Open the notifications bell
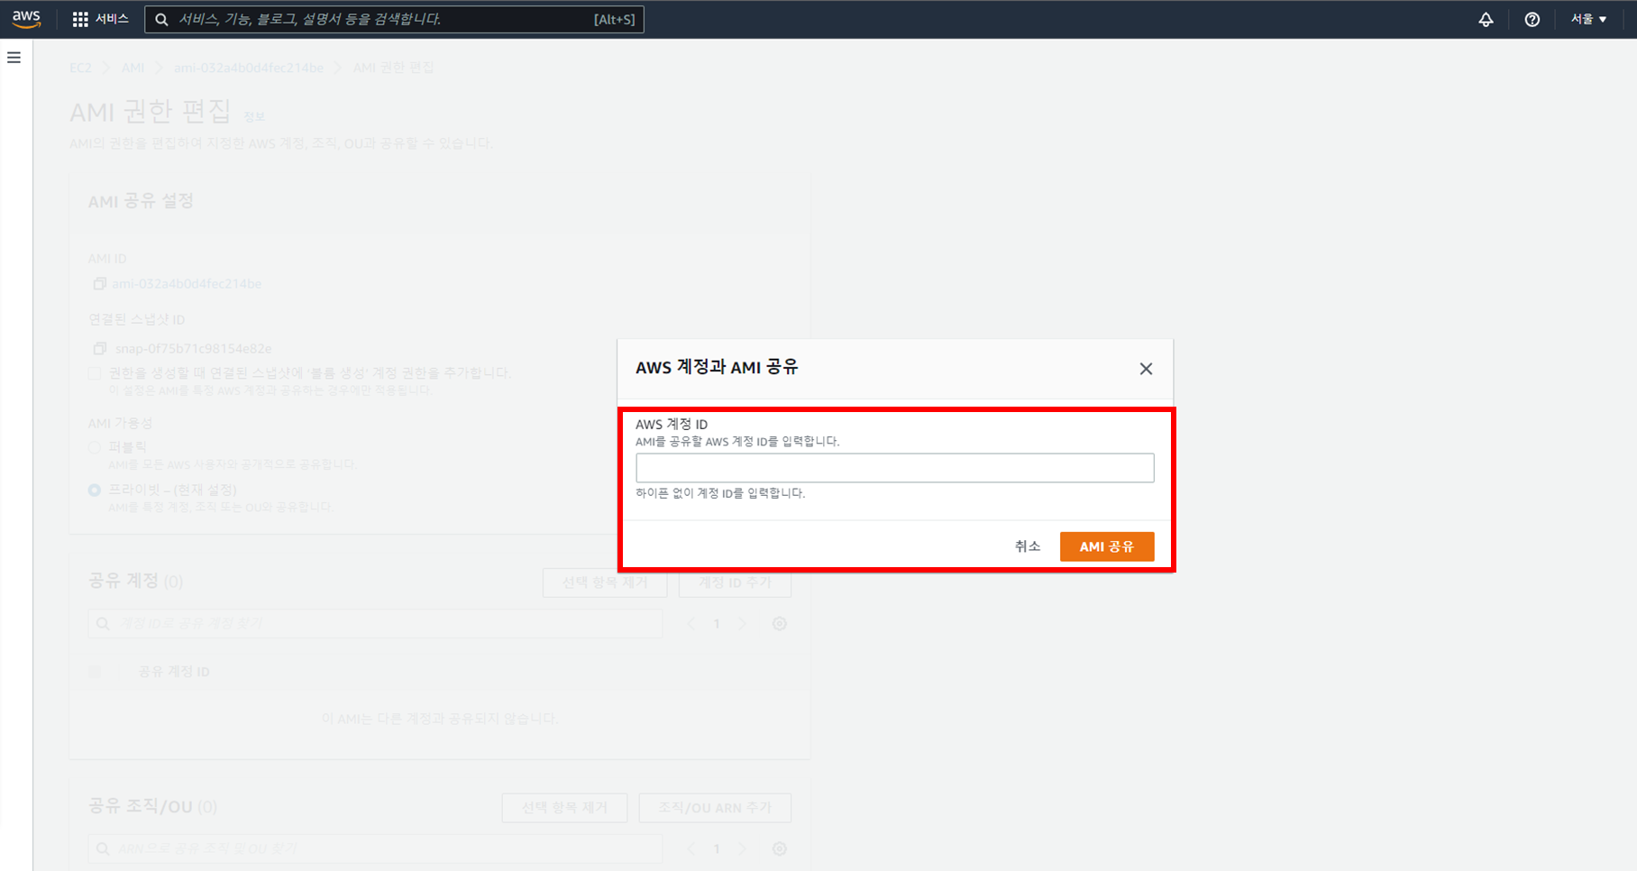Screen dimensions: 1637x871 pos(1486,19)
